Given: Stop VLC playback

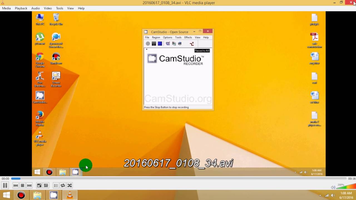Looking at the screenshot, I should (x=23, y=186).
